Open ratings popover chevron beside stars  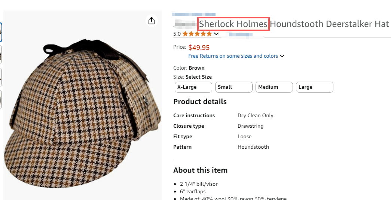click(x=216, y=34)
